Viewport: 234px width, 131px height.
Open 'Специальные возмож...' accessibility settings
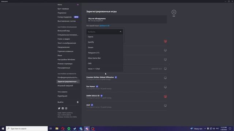tap(68, 35)
